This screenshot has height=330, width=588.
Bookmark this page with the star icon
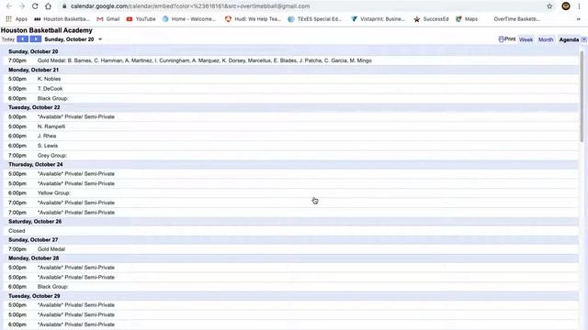point(549,6)
